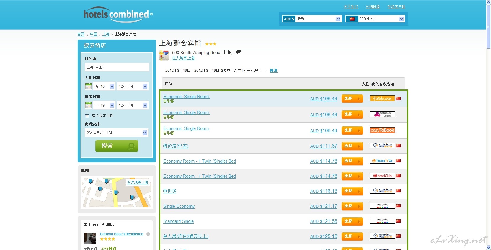Click Ctrip logo in AUD $125.18 row
Screen dimensions: 491x250
click(x=382, y=236)
